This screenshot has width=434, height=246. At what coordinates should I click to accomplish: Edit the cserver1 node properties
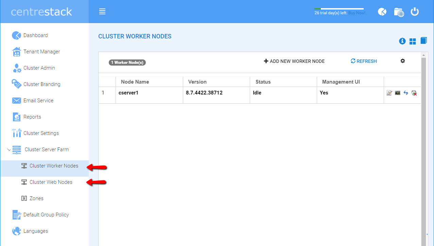tap(389, 93)
